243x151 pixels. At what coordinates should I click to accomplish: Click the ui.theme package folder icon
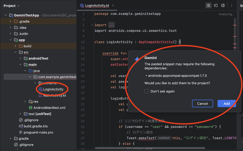point(40,83)
